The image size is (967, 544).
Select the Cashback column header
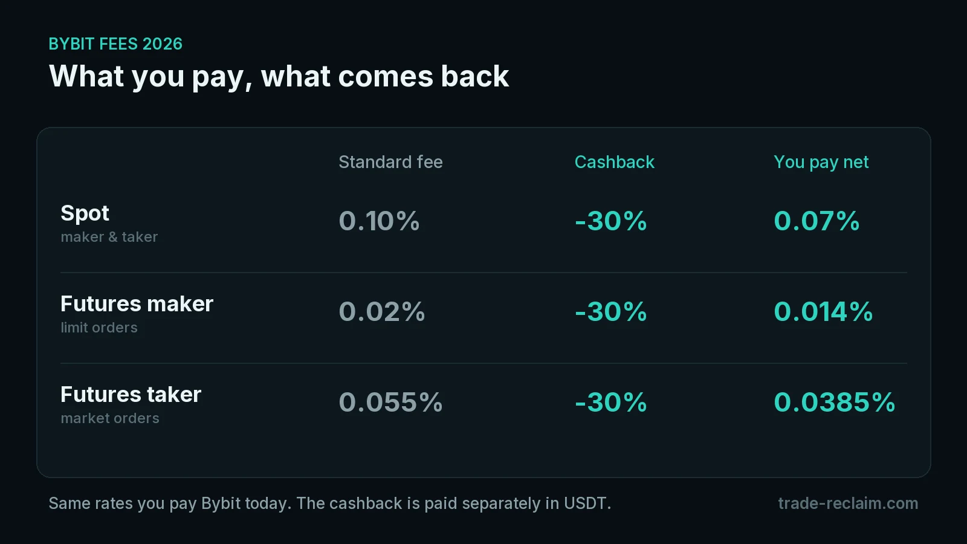click(x=614, y=162)
